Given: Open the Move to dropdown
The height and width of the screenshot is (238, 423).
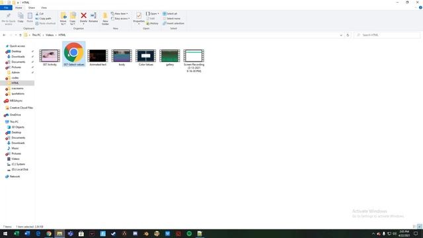Looking at the screenshot, I should 63,19.
